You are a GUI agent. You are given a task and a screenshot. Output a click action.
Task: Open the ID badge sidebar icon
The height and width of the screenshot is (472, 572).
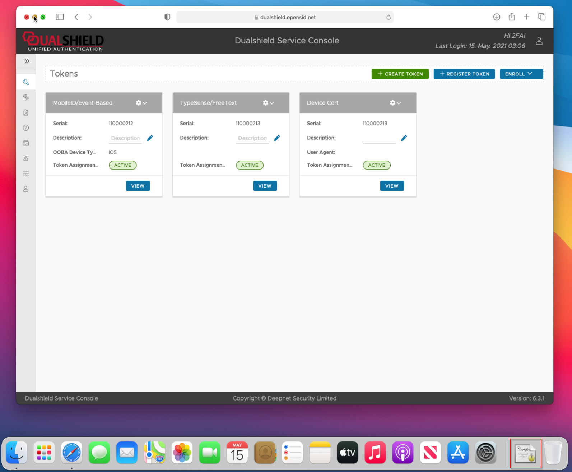[x=26, y=113]
